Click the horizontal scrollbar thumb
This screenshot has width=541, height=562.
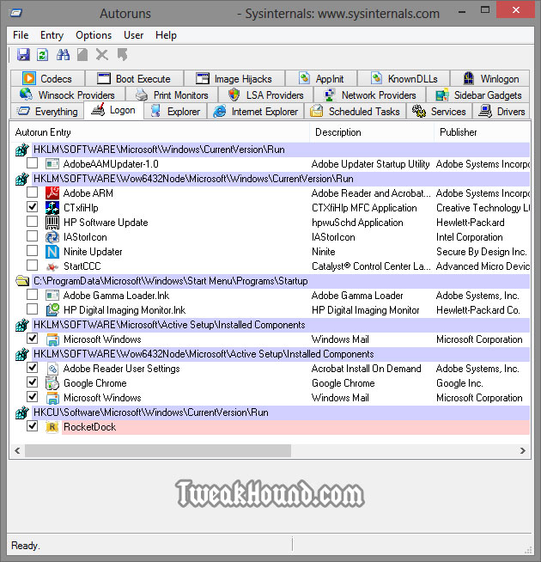(158, 450)
